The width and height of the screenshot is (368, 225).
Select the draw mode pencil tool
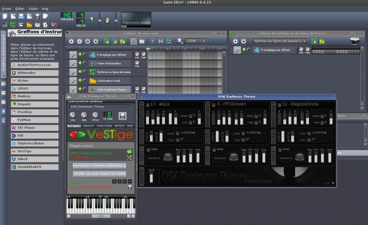point(134,41)
